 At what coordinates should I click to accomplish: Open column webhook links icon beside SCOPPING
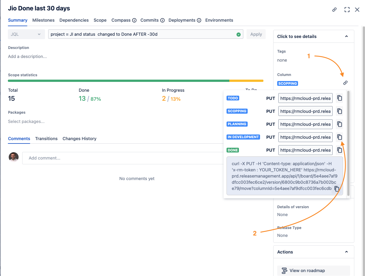pos(345,83)
